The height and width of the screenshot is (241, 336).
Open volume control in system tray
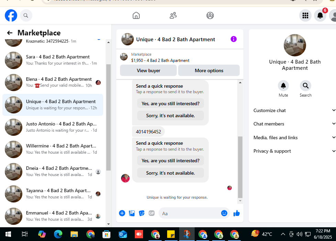tap(299, 234)
